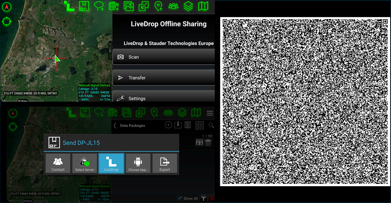Delete the data package with trash icon

tap(208, 142)
